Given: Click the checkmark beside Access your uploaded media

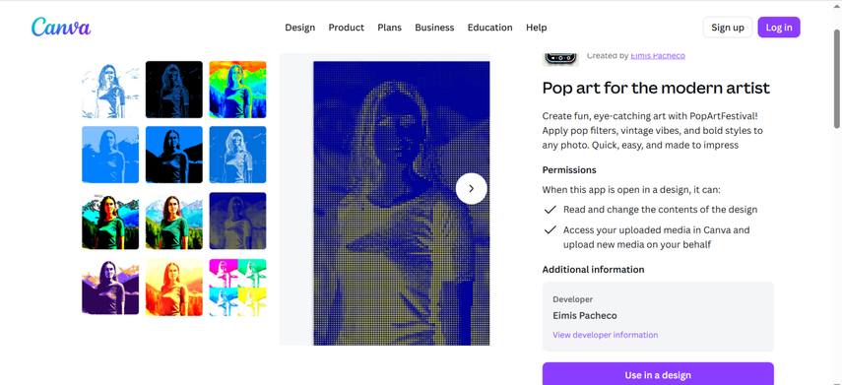Looking at the screenshot, I should click(x=550, y=229).
